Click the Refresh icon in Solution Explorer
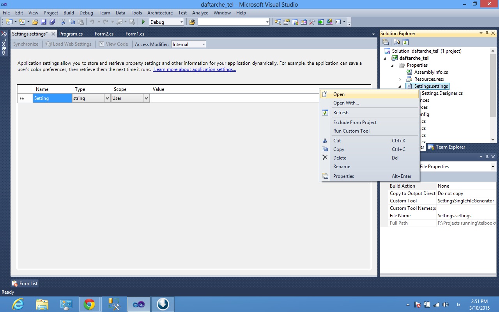 (405, 43)
